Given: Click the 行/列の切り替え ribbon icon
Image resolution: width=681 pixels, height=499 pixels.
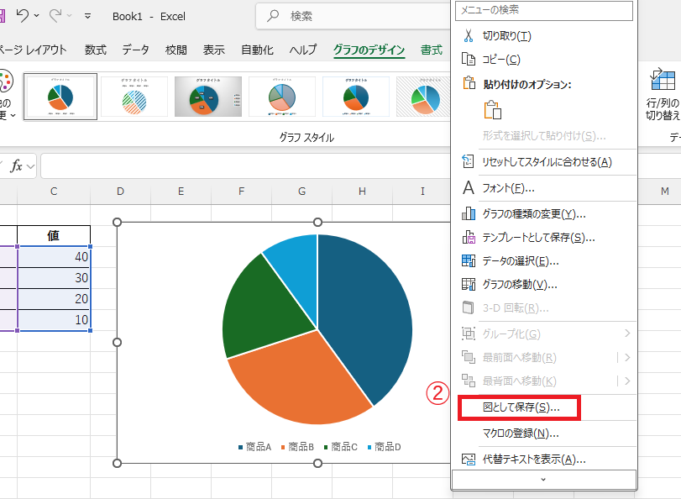Looking at the screenshot, I should click(x=663, y=80).
